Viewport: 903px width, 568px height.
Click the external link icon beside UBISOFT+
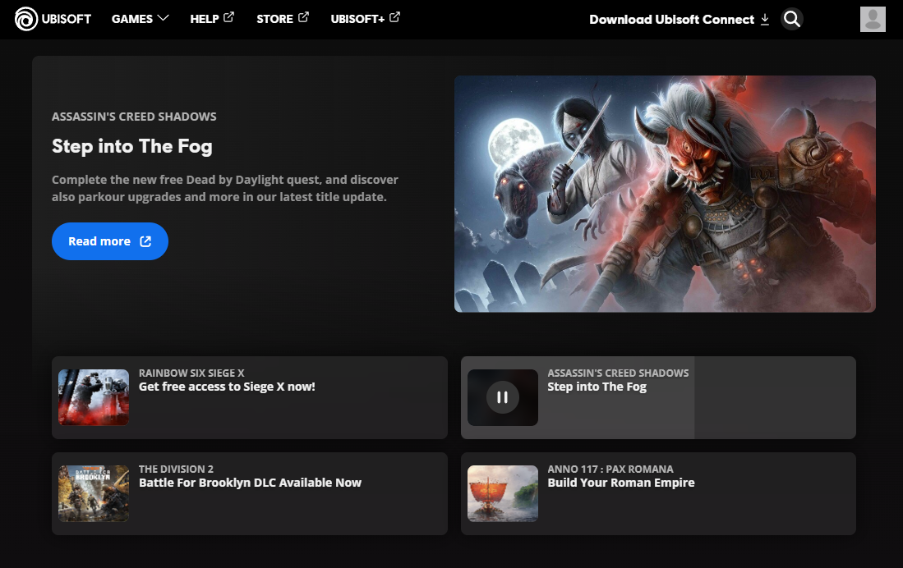394,17
